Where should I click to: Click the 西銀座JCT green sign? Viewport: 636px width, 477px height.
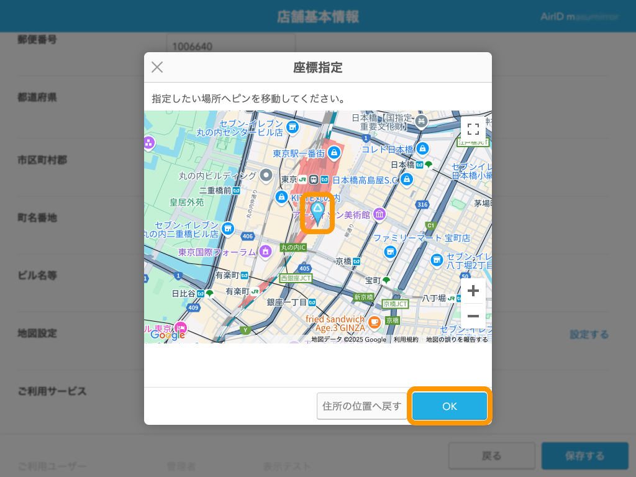click(296, 278)
